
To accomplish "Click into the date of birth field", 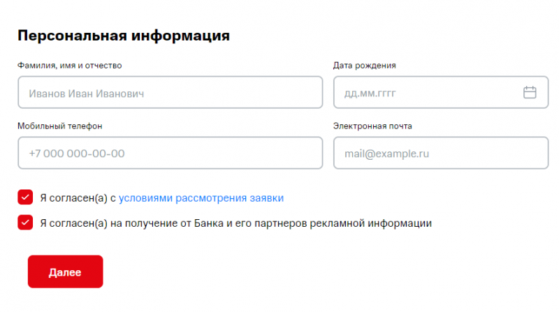I will pyautogui.click(x=426, y=92).
